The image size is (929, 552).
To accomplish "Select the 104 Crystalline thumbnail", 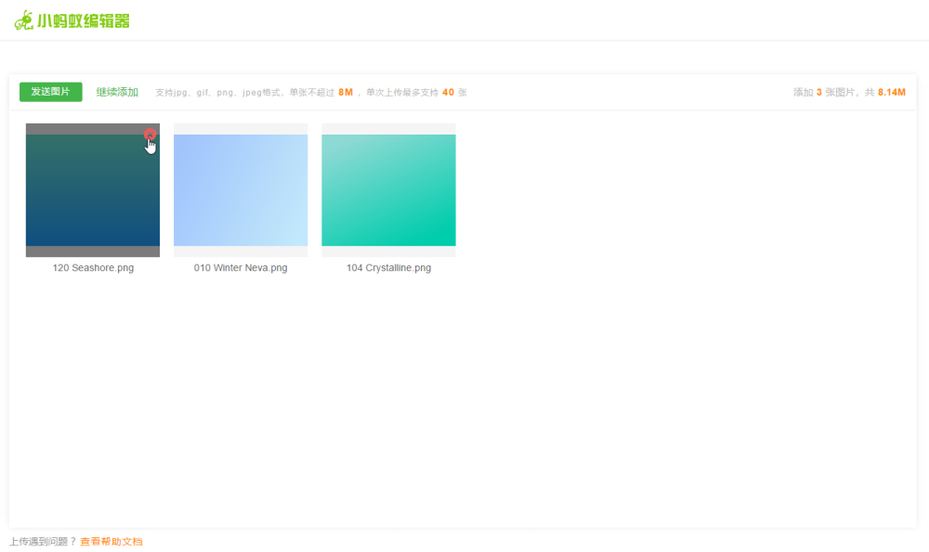I will tap(388, 190).
